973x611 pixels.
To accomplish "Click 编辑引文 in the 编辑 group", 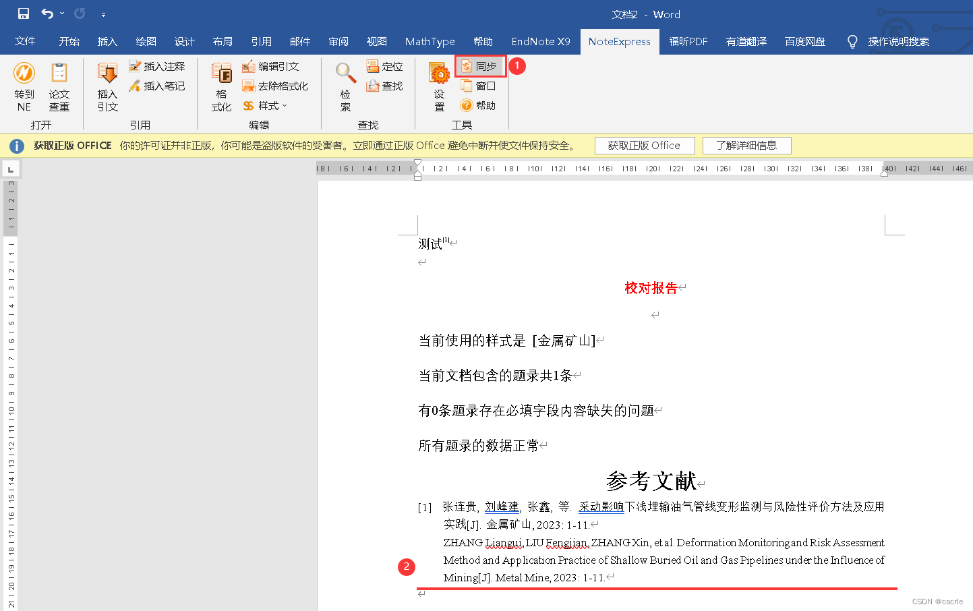I will [271, 66].
